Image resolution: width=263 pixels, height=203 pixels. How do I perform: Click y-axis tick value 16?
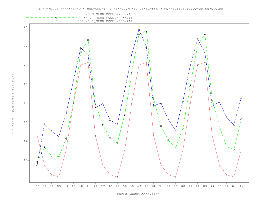pos(26,103)
